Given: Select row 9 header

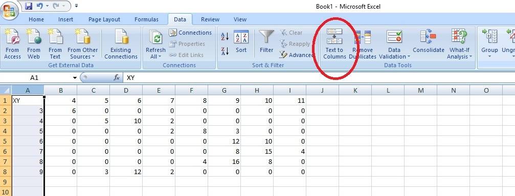Looking at the screenshot, I should pos(6,182).
